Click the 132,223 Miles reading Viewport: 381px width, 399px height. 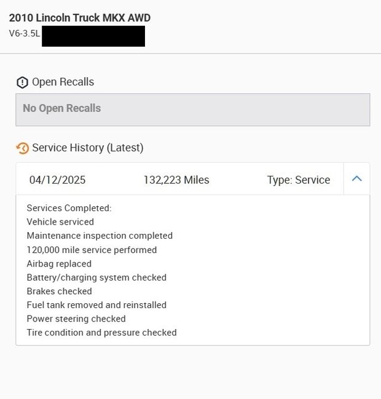click(x=176, y=180)
